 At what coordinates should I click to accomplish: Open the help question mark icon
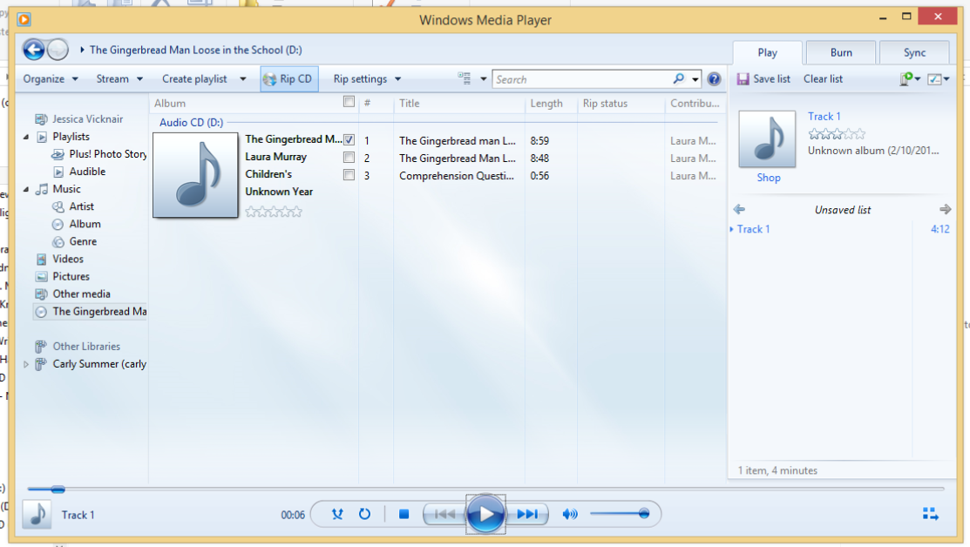(714, 79)
